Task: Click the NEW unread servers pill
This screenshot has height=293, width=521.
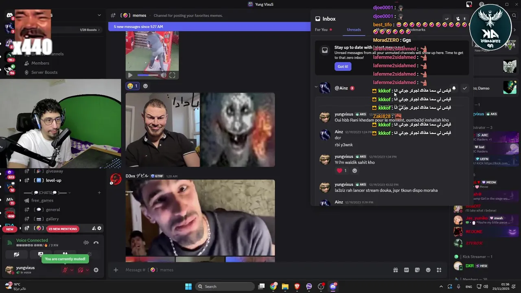Action: coord(10,229)
